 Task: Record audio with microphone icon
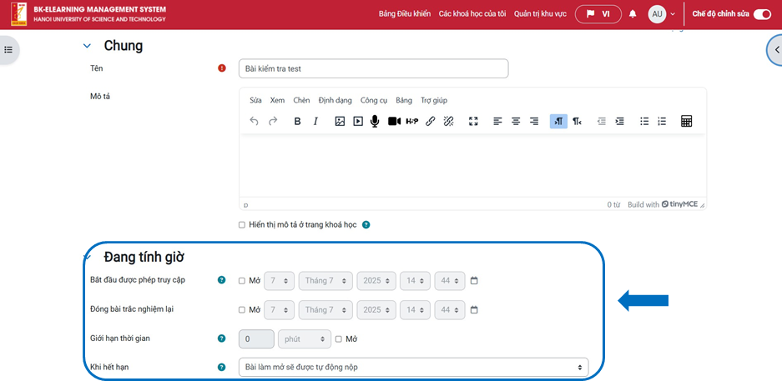point(375,121)
